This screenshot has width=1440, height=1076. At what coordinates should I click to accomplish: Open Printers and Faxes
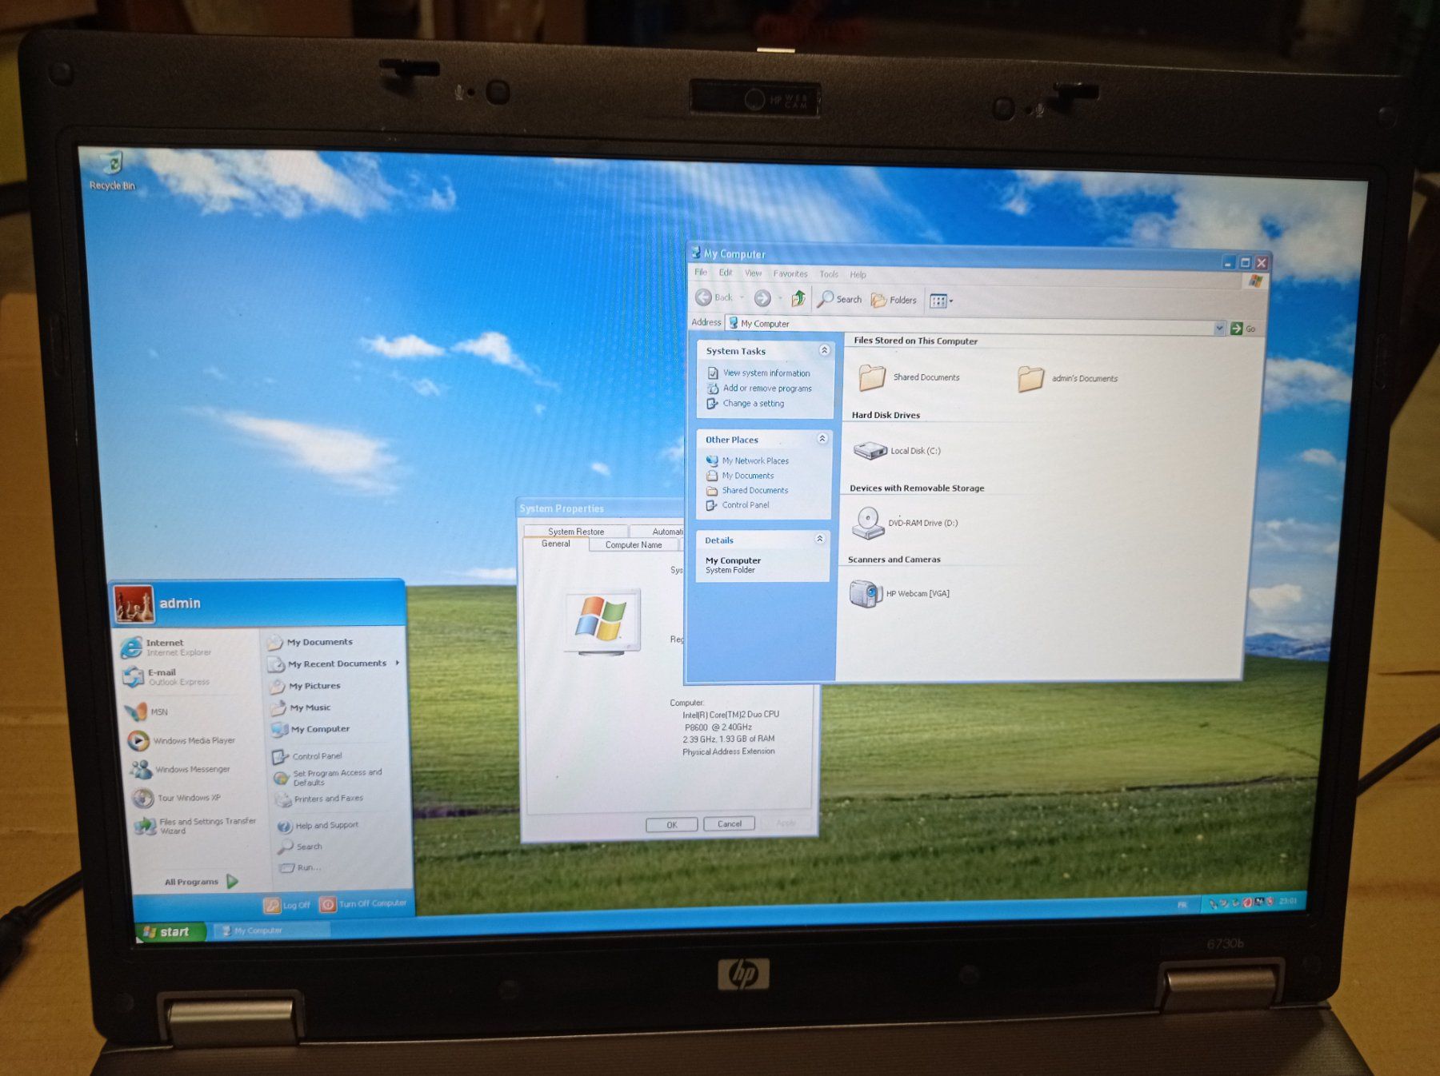pyautogui.click(x=319, y=799)
